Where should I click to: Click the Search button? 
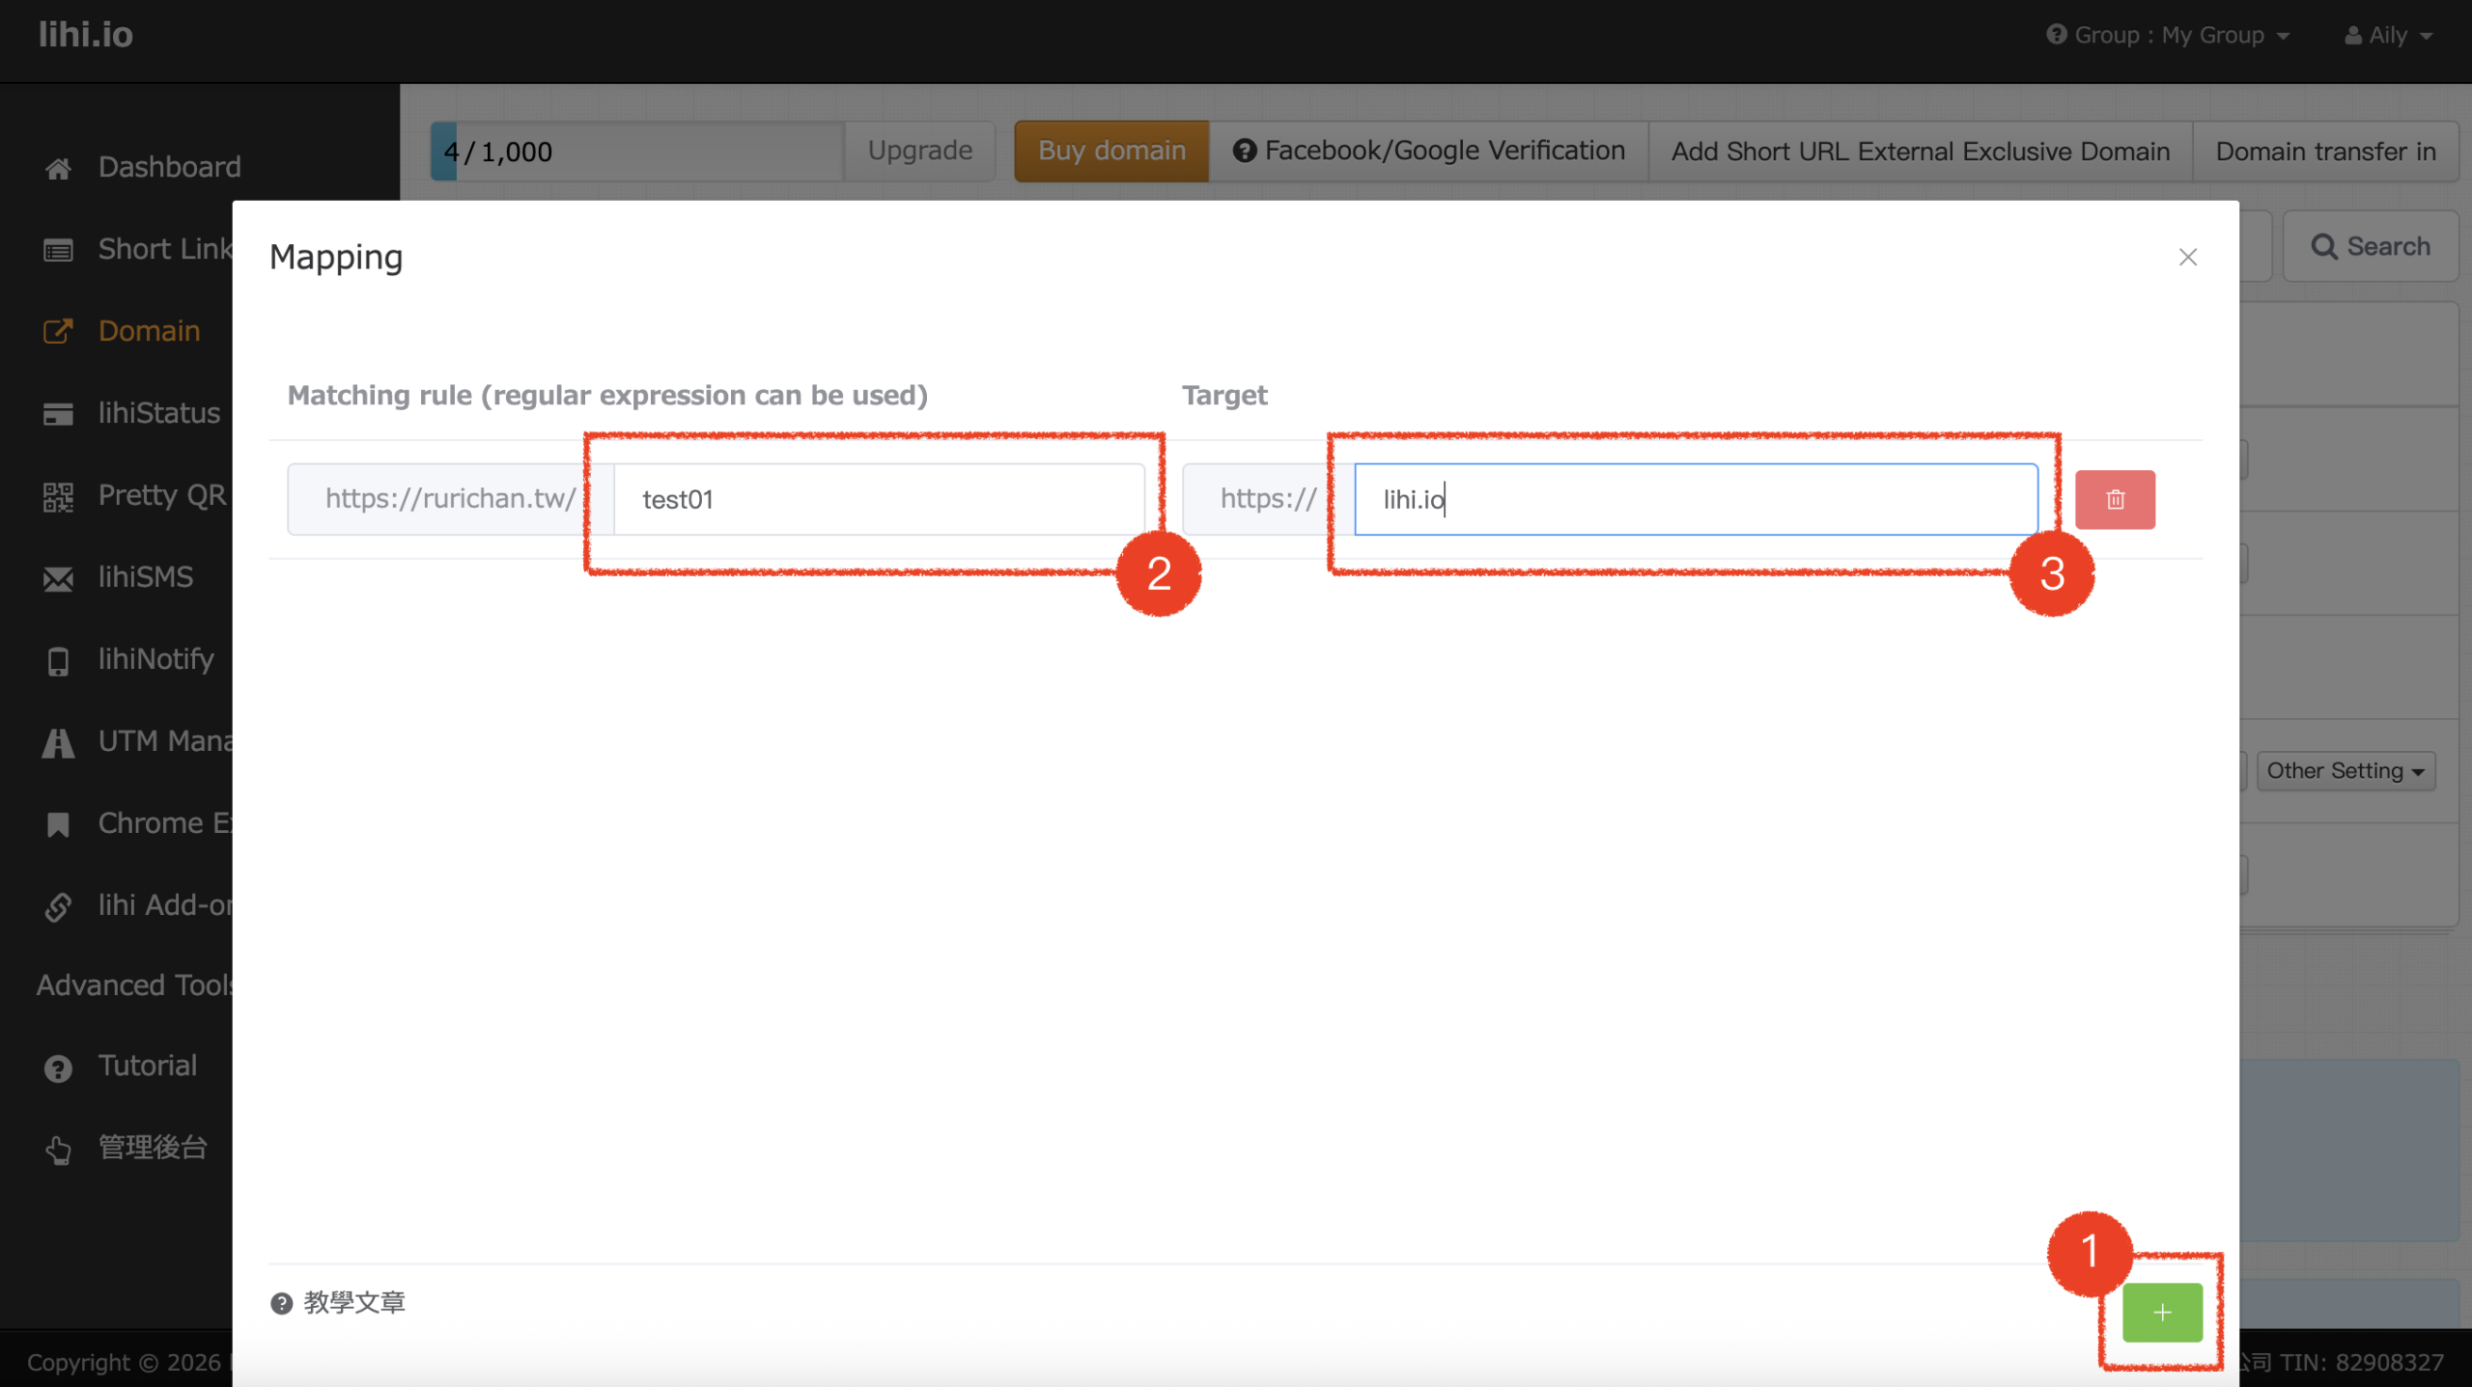(x=2370, y=247)
